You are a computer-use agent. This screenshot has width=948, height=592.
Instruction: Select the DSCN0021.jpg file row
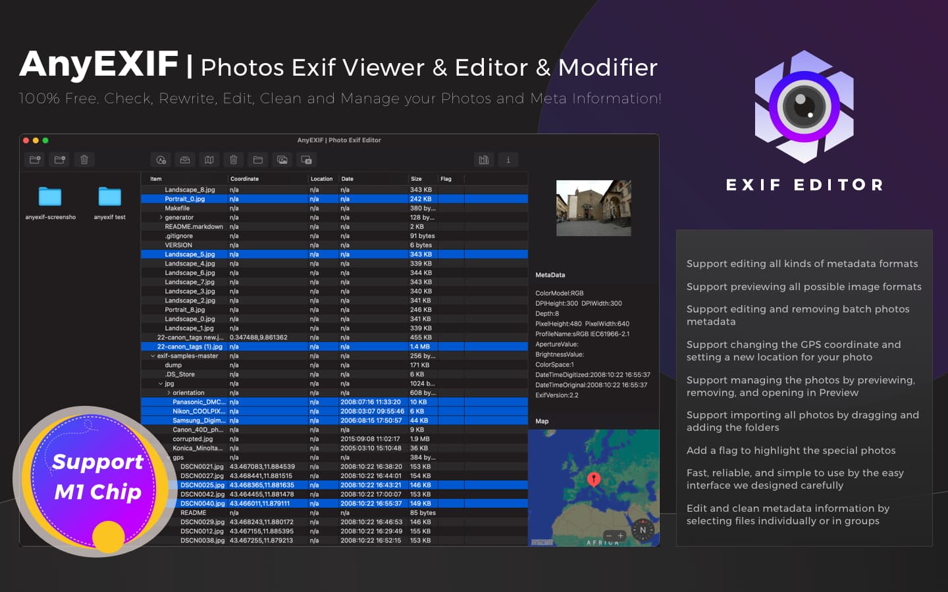[202, 466]
